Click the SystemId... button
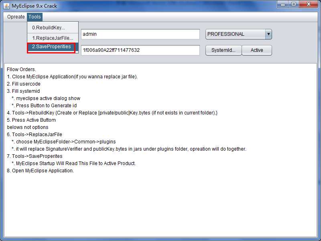Viewport: 321px width, 241px height. click(x=223, y=50)
